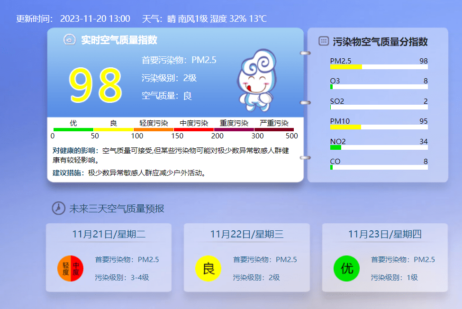Click the 未来三天空气质量预报 heading

tap(117, 209)
